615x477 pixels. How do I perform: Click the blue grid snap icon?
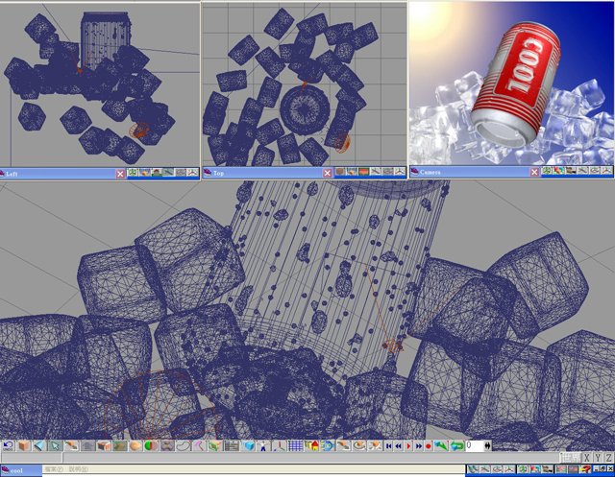pyautogui.click(x=295, y=446)
